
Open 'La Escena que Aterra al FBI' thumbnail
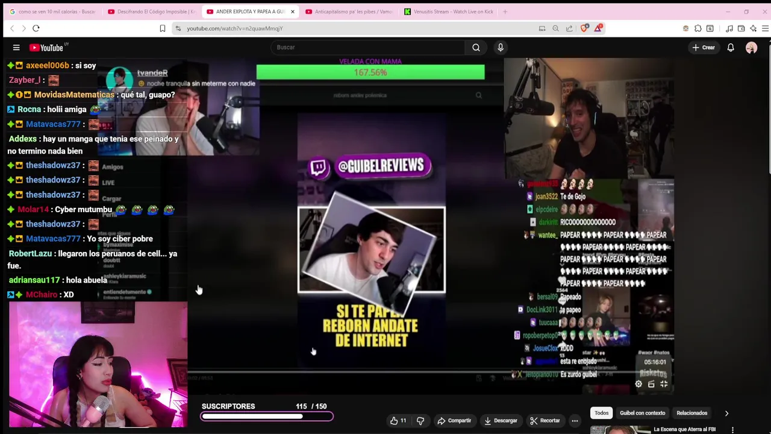pyautogui.click(x=619, y=430)
